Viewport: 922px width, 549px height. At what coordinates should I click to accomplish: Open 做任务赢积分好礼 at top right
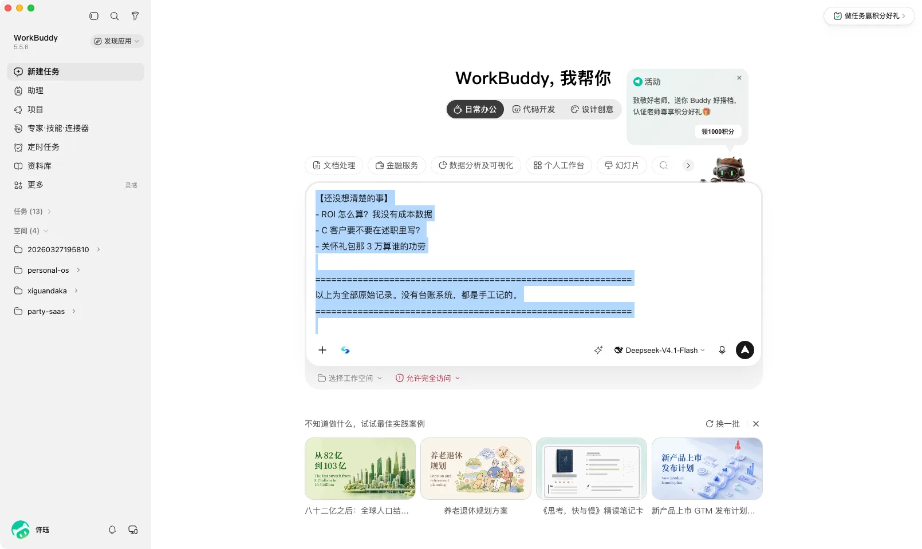[x=869, y=16]
